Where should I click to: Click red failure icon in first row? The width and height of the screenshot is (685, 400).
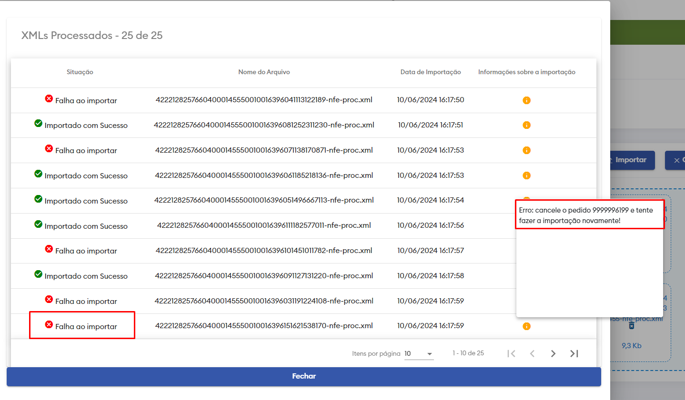pos(49,99)
